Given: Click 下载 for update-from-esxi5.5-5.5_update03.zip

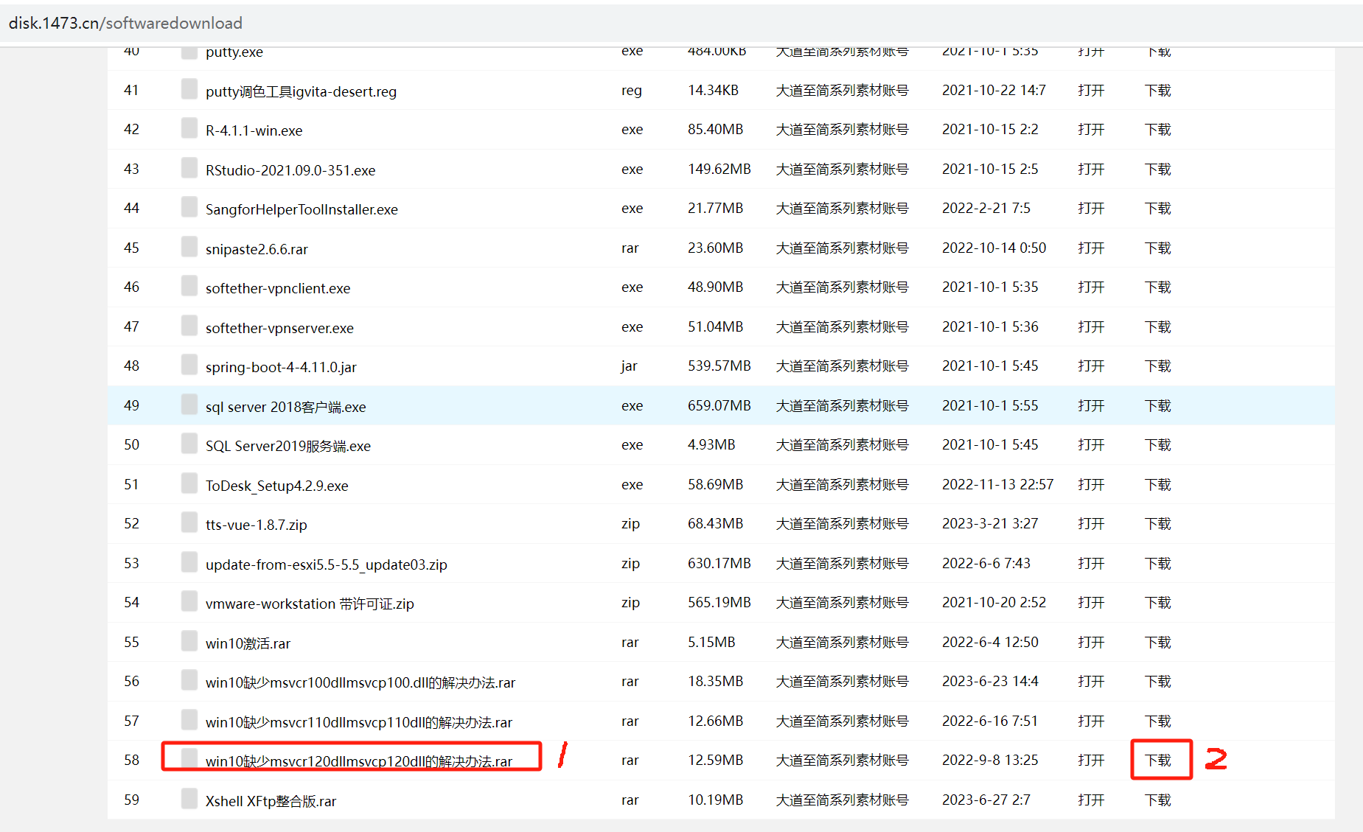Looking at the screenshot, I should tap(1158, 563).
